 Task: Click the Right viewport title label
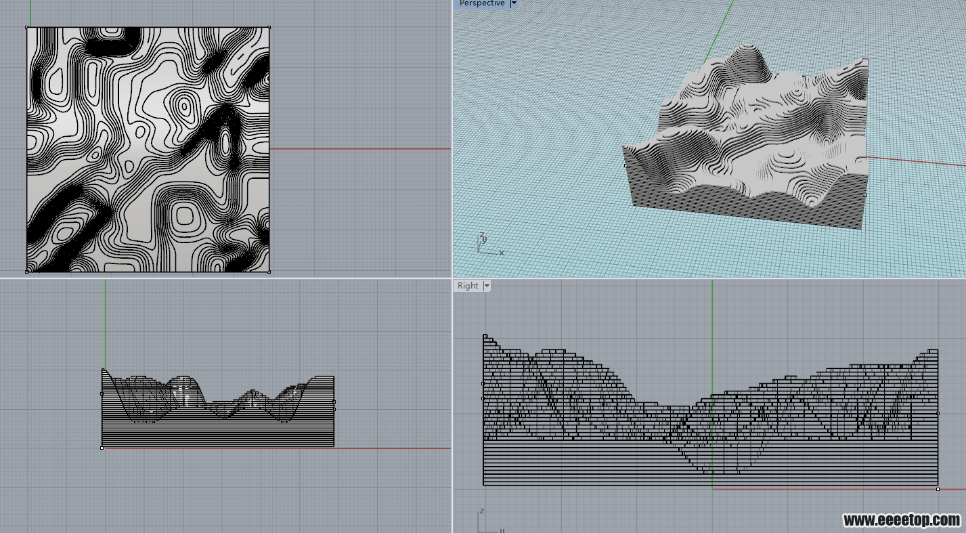(468, 286)
